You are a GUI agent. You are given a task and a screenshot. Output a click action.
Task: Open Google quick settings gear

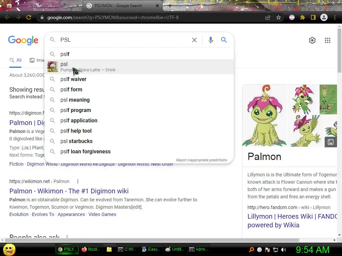(312, 40)
